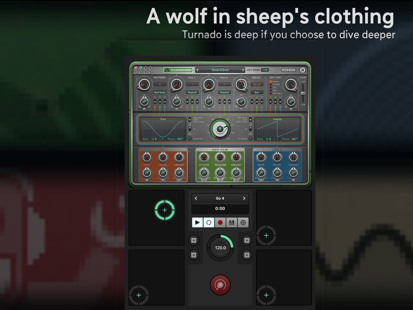Click the left arrow to go before Go 4

(197, 198)
